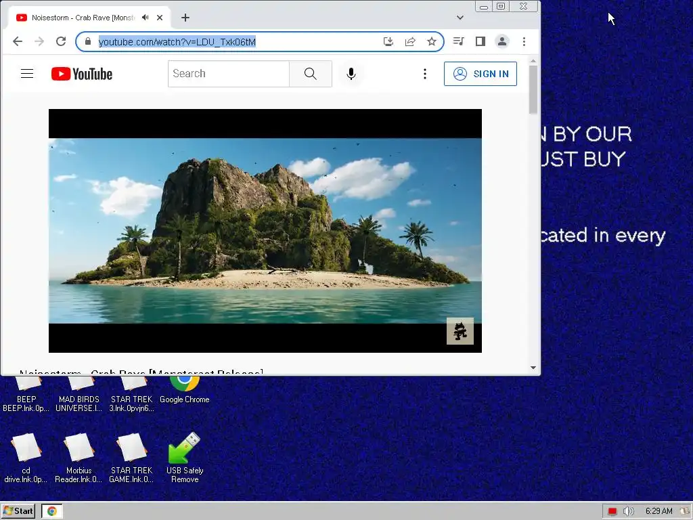693x520 pixels.
Task: Select the MAD BIRDS UNIVERSE desktop file
Action: pos(79,395)
